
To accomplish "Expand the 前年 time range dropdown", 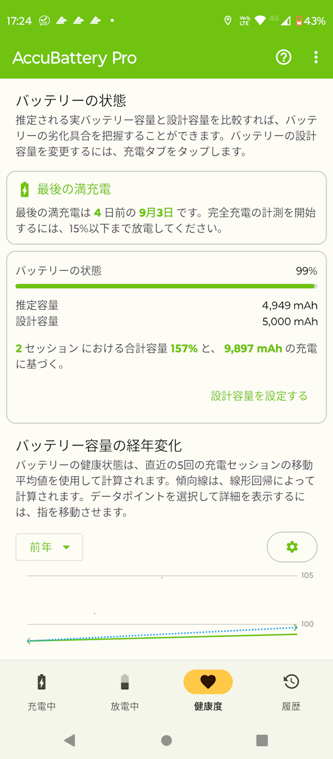I will [49, 547].
